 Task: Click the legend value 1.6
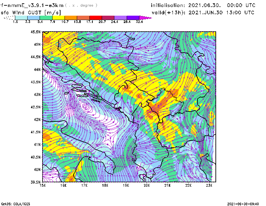[15, 22]
